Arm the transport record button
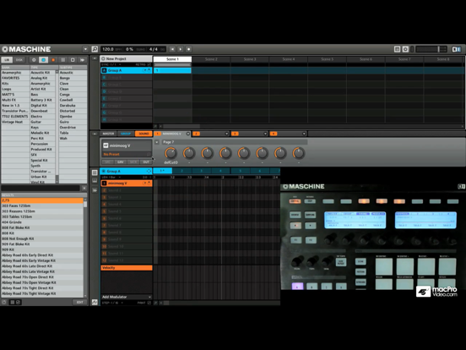The image size is (466, 350). [x=189, y=49]
